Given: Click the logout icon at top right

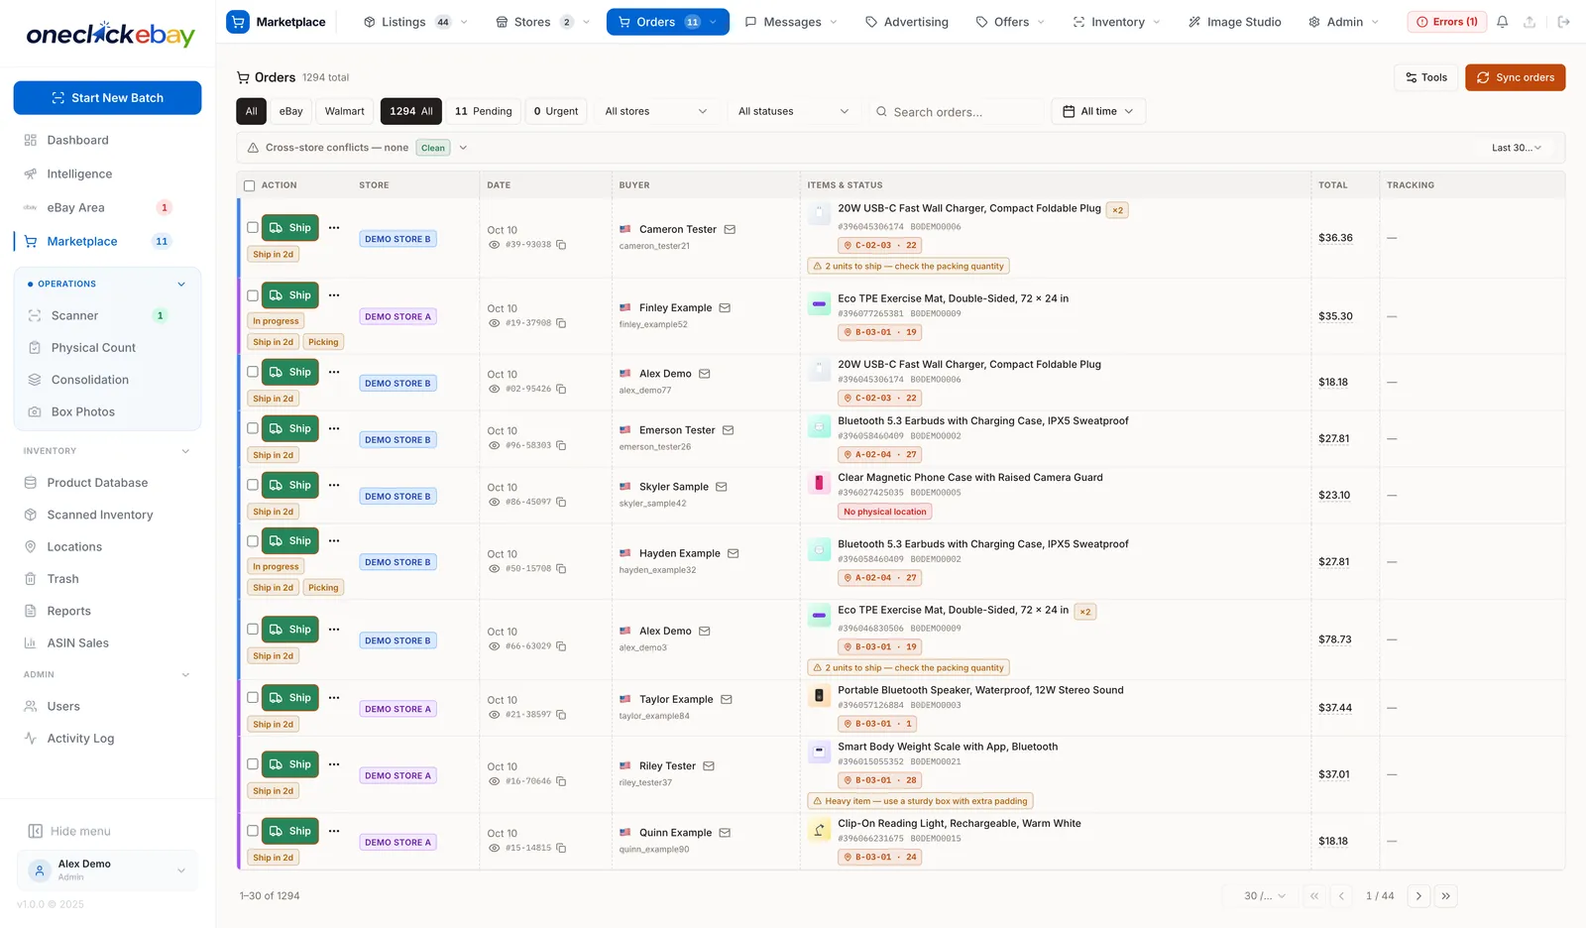Looking at the screenshot, I should tap(1563, 22).
